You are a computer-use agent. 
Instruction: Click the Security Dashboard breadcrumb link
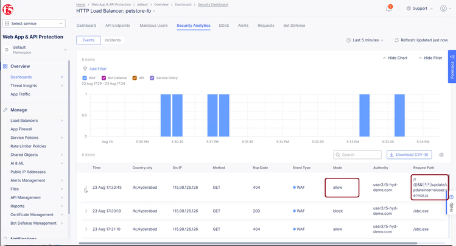(x=212, y=4)
